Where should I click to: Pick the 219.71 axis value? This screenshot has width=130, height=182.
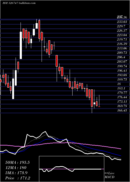click(x=122, y=40)
